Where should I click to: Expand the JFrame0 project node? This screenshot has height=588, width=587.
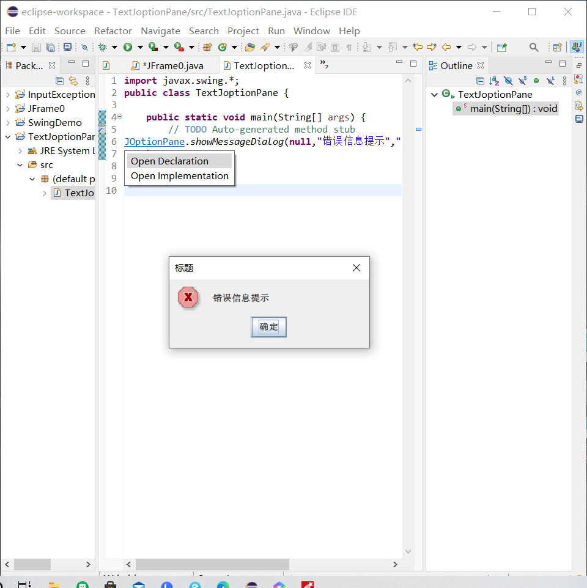pyautogui.click(x=8, y=109)
